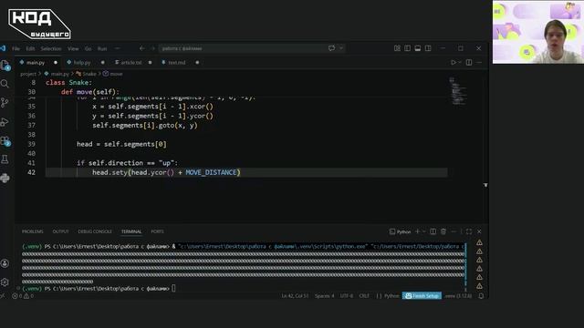This screenshot has height=328, width=584.
Task: Select the Snake class breadcrumb
Action: click(x=89, y=74)
